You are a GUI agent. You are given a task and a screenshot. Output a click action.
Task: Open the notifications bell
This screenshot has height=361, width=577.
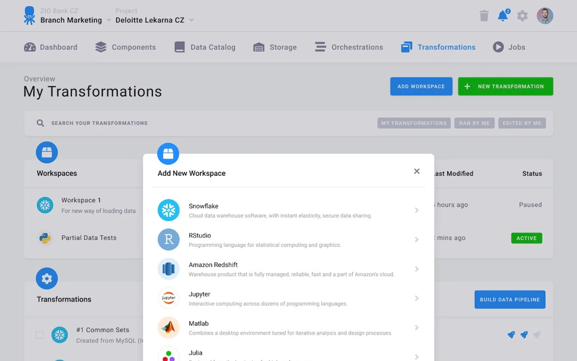coord(503,16)
